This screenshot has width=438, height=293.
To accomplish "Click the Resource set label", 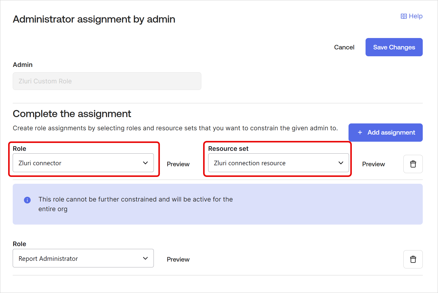I will click(x=228, y=149).
